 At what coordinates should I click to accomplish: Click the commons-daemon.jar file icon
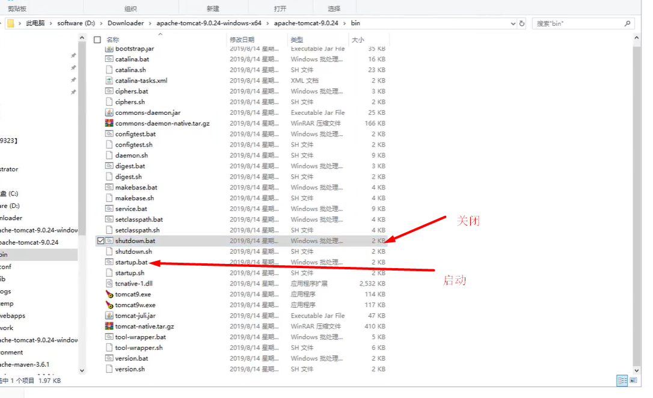tap(109, 112)
